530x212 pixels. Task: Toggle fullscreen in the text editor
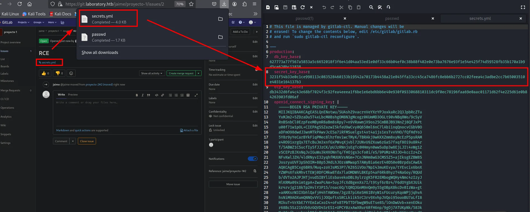tap(523, 7)
